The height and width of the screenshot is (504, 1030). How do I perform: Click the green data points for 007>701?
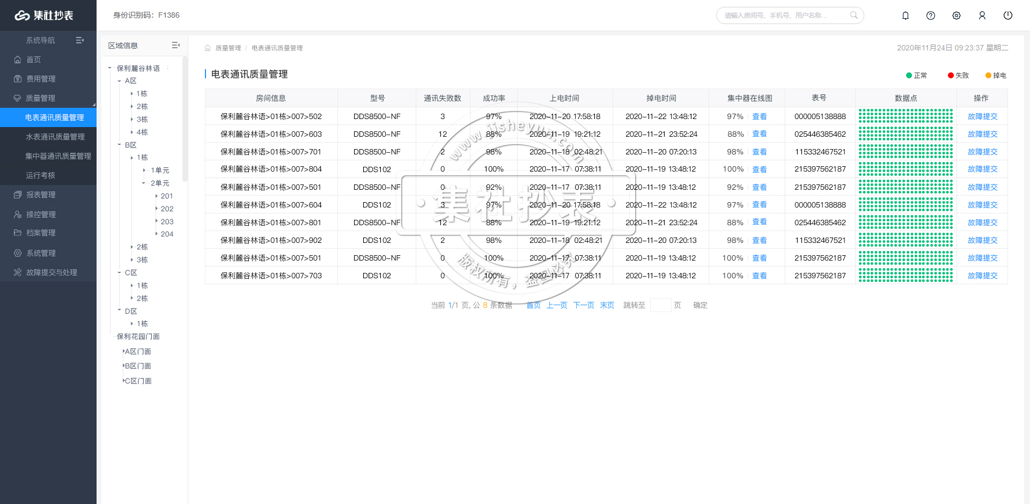coord(906,152)
